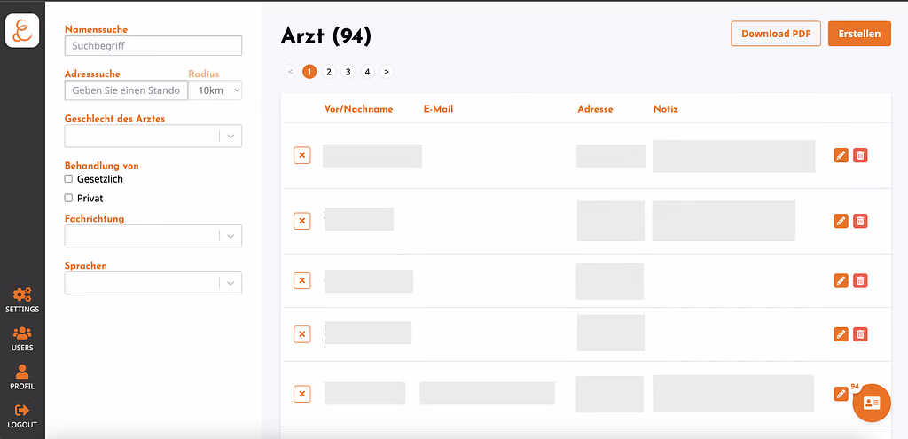Expand the Fachrichtung dropdown
Image resolution: width=908 pixels, height=439 pixels.
click(153, 236)
